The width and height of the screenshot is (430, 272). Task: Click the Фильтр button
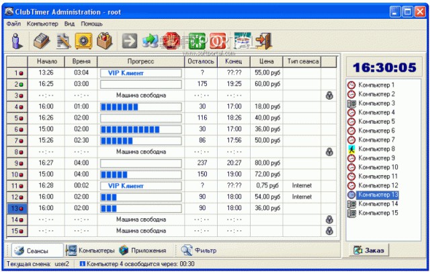pyautogui.click(x=199, y=250)
